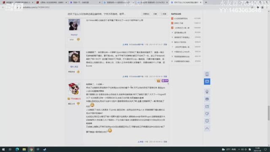Click the report link on the 19th floor post

click(x=140, y=142)
